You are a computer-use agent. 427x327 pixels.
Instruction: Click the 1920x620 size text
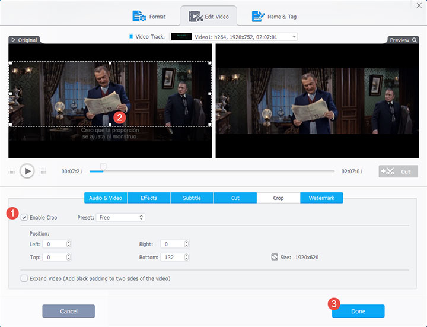click(307, 257)
